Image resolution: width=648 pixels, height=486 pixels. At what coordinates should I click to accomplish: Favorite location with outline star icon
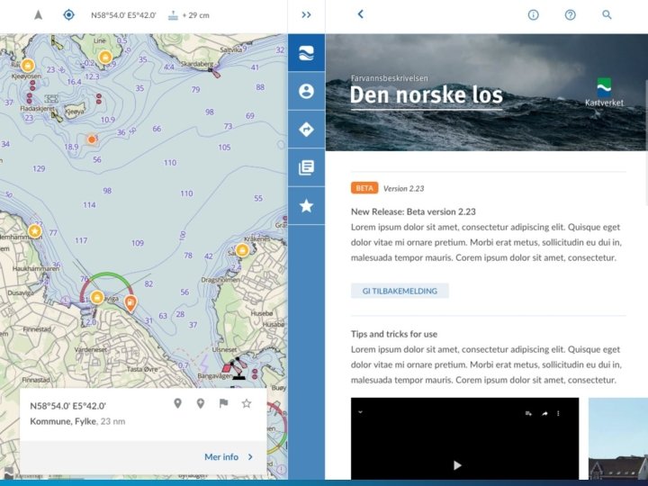[x=247, y=403]
